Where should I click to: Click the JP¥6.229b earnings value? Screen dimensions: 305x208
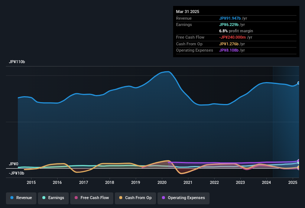click(x=229, y=25)
